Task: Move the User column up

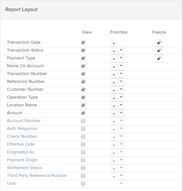Action: pos(121,184)
